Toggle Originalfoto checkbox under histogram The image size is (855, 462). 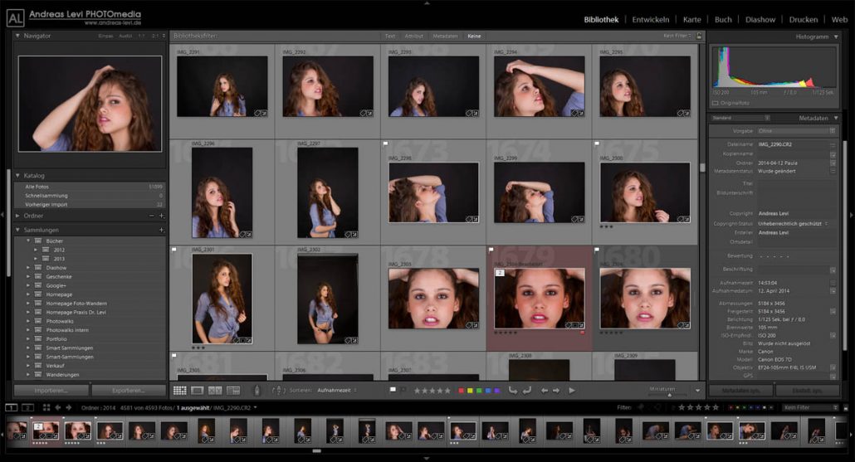coord(715,103)
